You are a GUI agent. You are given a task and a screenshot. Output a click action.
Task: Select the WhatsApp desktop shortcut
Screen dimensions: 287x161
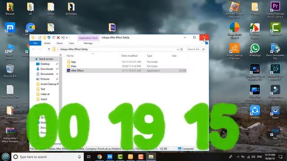pos(255,50)
